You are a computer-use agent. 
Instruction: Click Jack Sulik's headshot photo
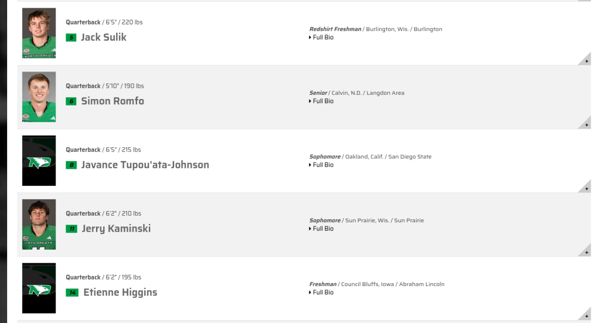pyautogui.click(x=39, y=33)
